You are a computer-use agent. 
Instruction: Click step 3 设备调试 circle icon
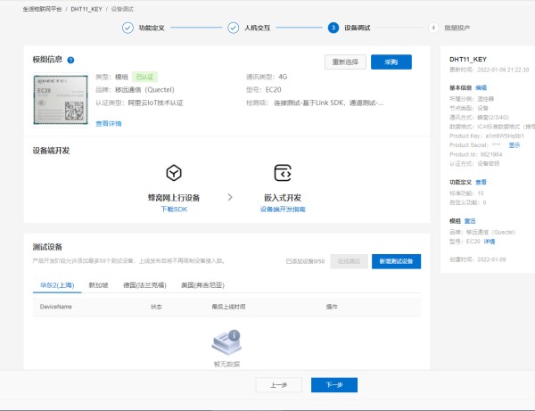click(333, 28)
